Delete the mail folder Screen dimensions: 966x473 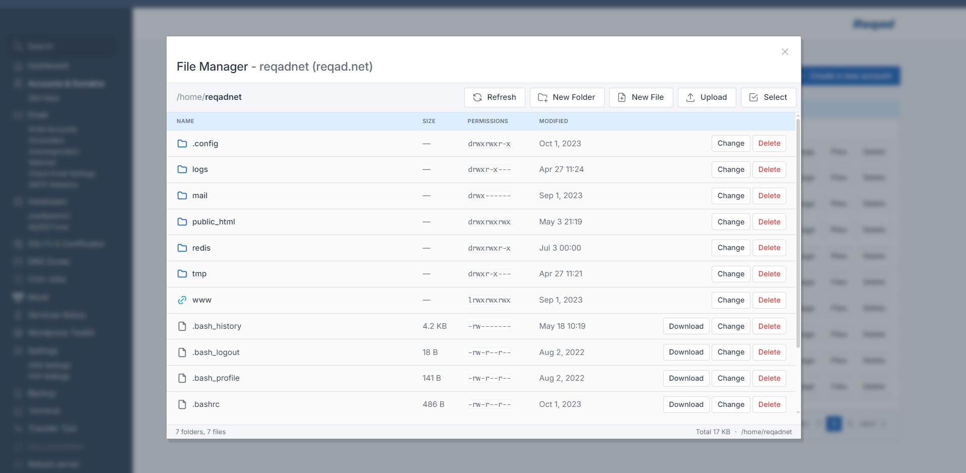tap(769, 196)
